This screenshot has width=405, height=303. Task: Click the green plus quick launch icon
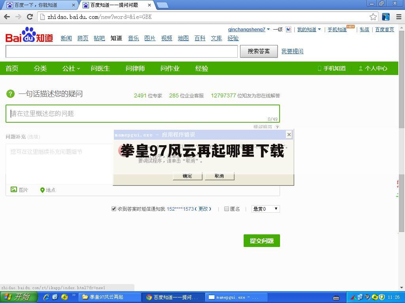click(64, 297)
